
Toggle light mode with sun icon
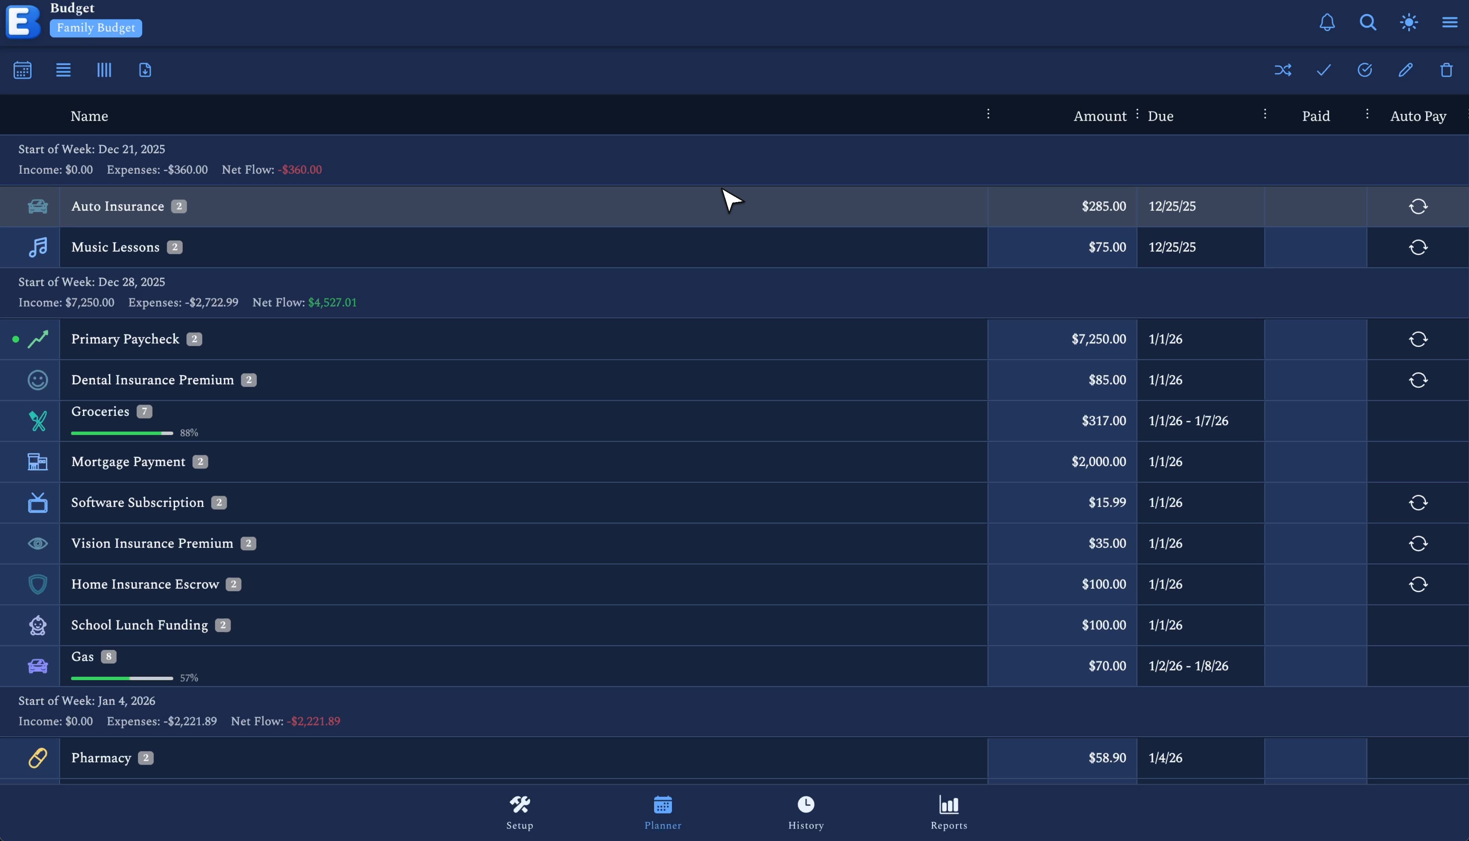[x=1409, y=23]
